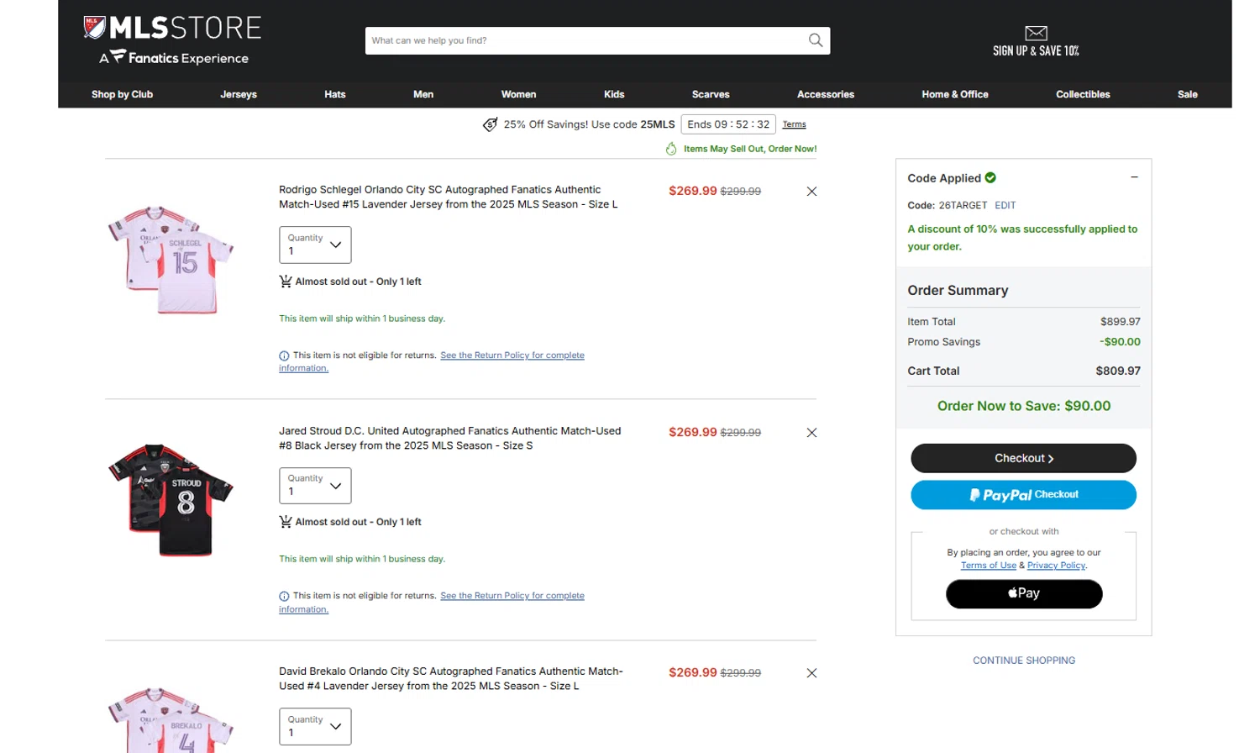This screenshot has width=1260, height=753.
Task: Open the Schlegel lavender jersey thumbnail
Action: point(171,260)
